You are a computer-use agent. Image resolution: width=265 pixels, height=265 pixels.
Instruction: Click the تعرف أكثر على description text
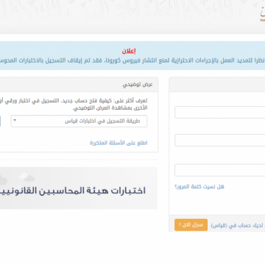pos(74,105)
